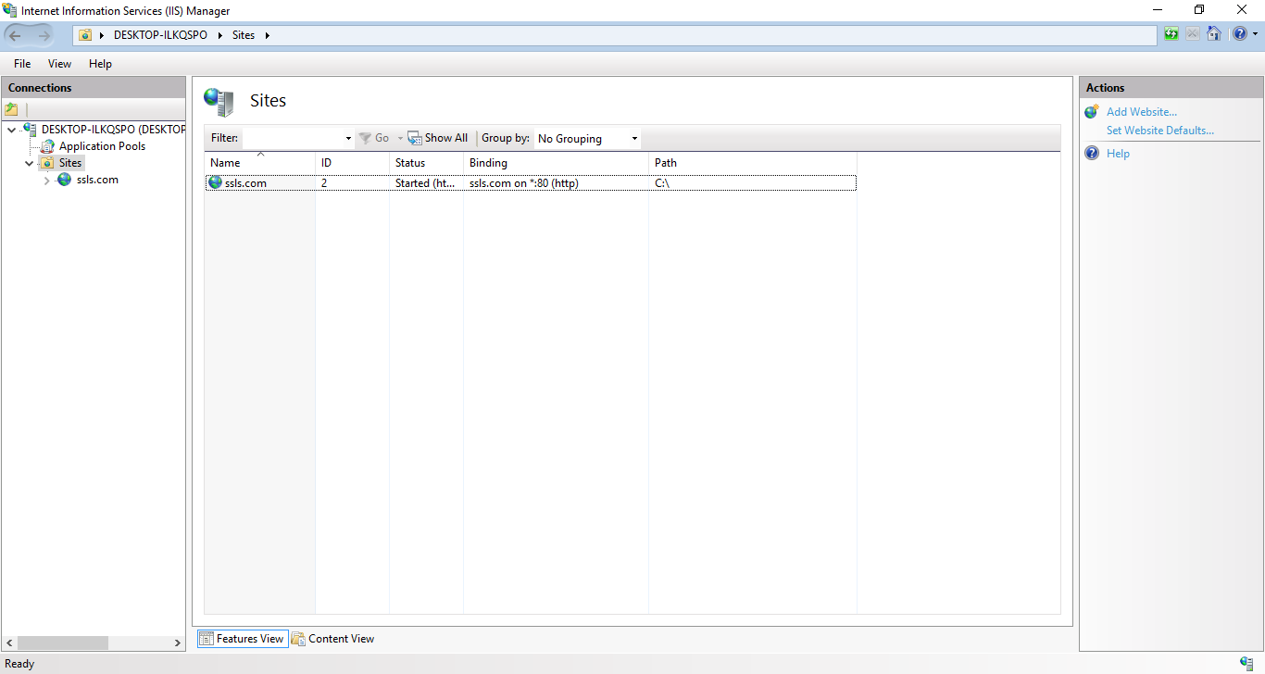
Task: Open the Help menu
Action: [100, 64]
